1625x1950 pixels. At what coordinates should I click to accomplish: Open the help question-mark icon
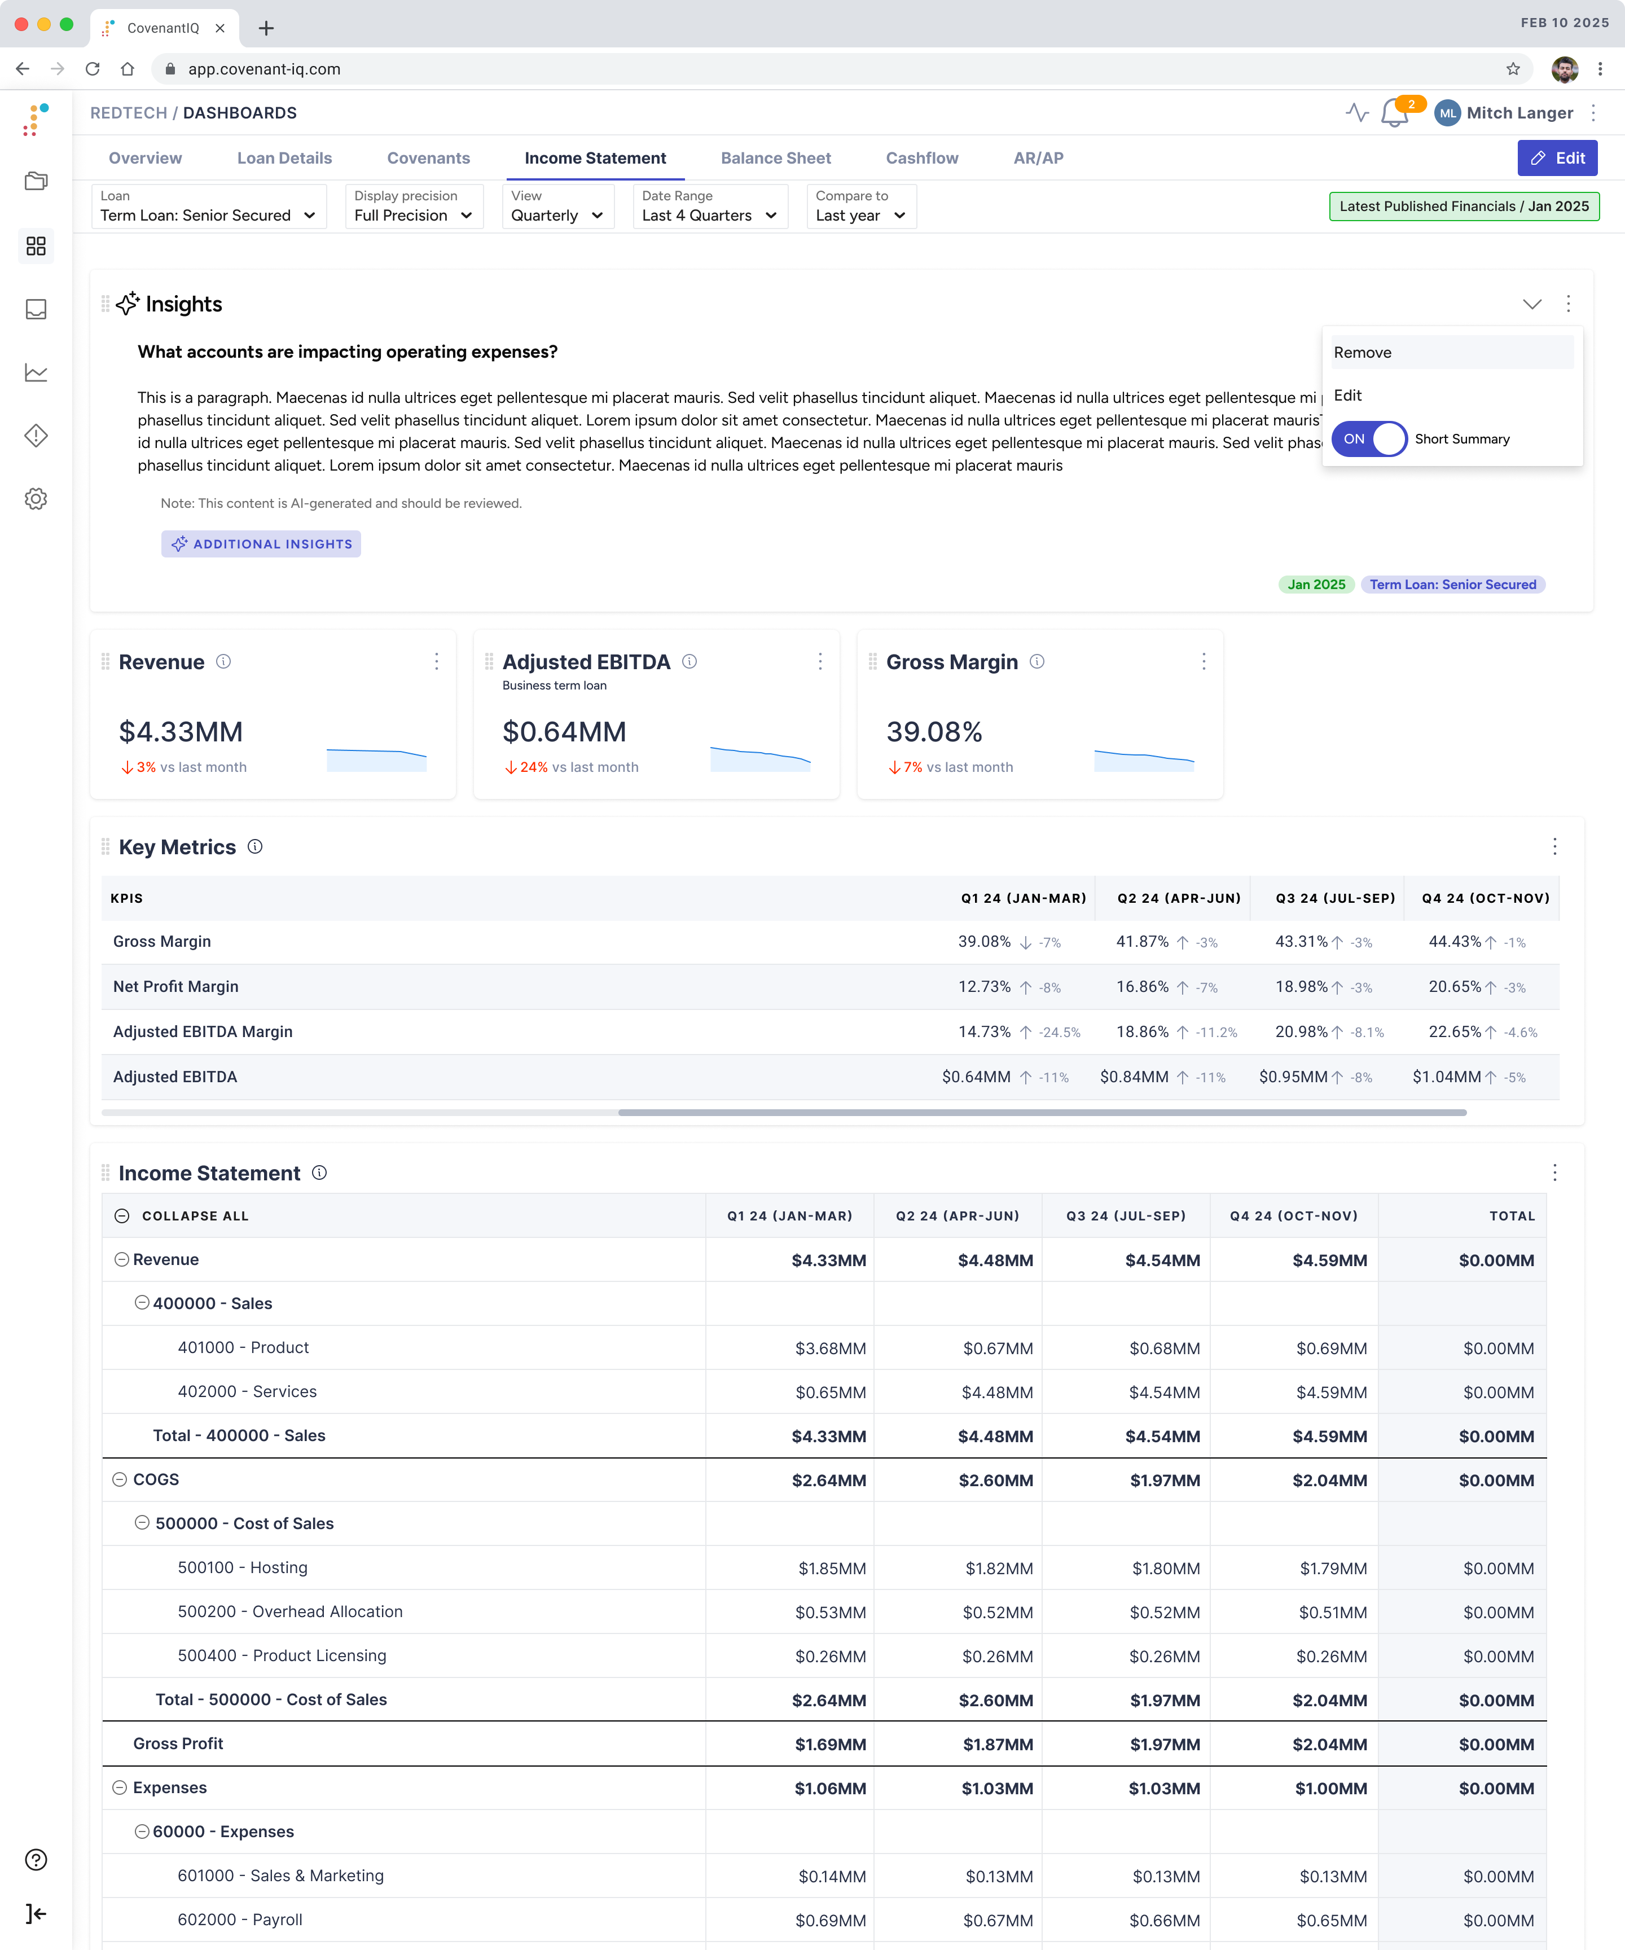point(36,1860)
